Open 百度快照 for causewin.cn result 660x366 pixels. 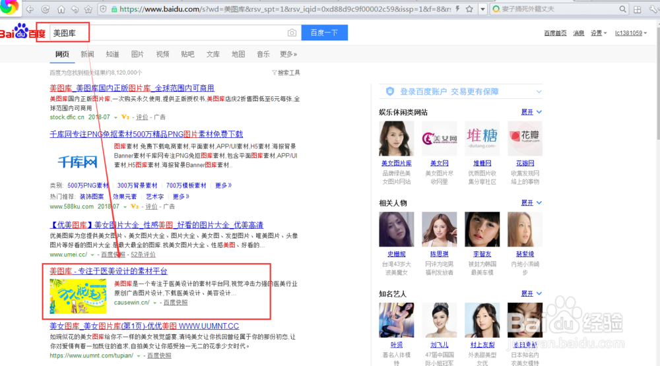point(176,303)
